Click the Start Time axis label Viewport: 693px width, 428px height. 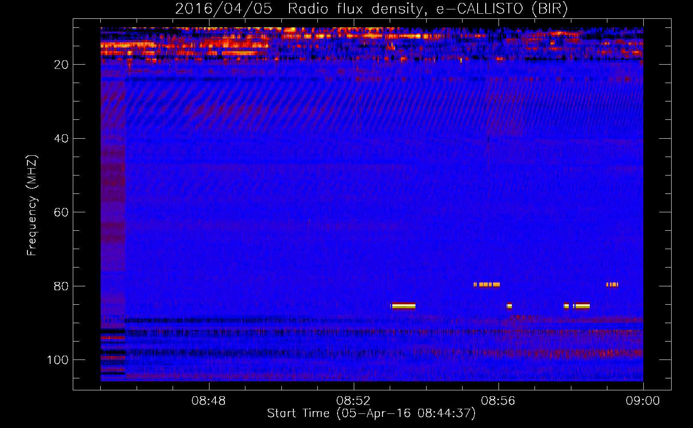pos(371,413)
